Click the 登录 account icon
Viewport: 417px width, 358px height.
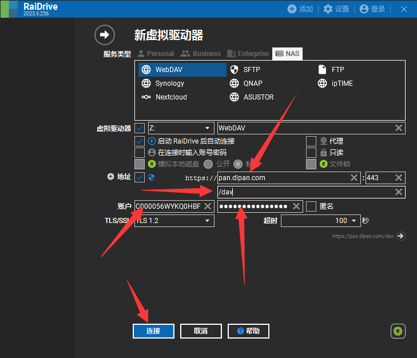click(x=364, y=9)
